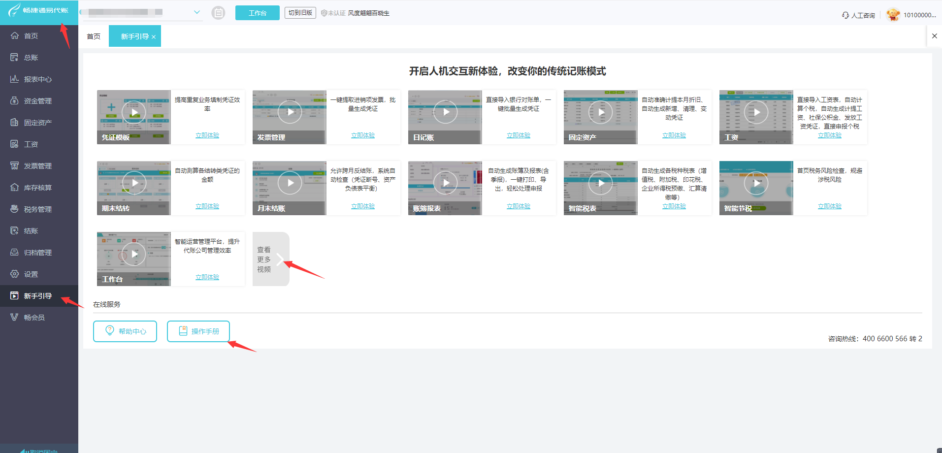The image size is (942, 453).
Task: Click 切到旧版 button
Action: click(x=300, y=13)
